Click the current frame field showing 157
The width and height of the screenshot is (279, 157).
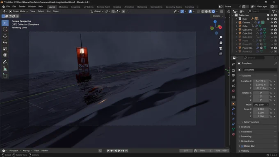point(186,150)
